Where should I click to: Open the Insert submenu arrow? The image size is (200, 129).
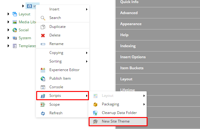[87, 9]
